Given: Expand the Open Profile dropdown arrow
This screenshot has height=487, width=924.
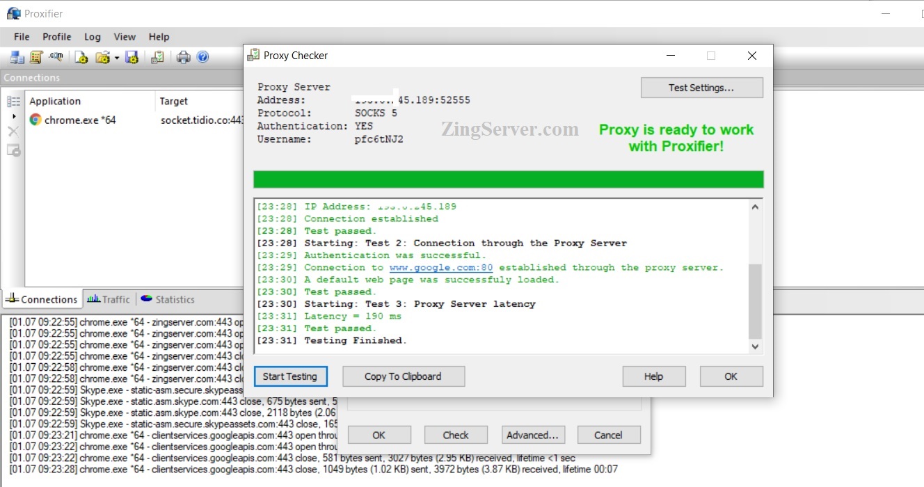Looking at the screenshot, I should click(116, 58).
